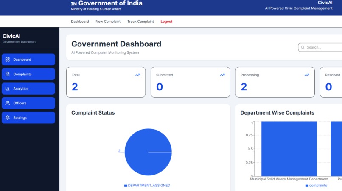The width and height of the screenshot is (342, 191).
Task: Click the trend arrow icon on Submitted card
Action: tap(222, 75)
